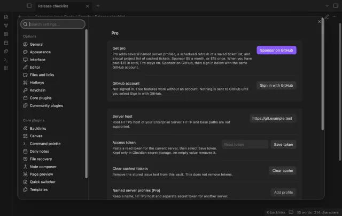This screenshot has height=216, width=342.
Task: Click the Quick switcher file icon
Action: tap(25, 182)
